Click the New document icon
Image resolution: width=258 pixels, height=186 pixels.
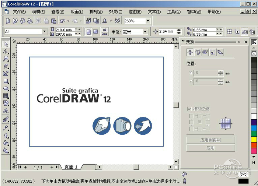tap(8, 21)
